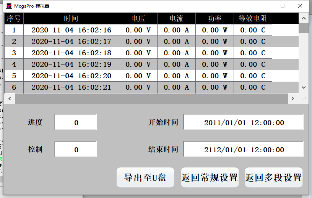Click the vertical scrollbar thumb
312x198 pixels.
point(304,28)
